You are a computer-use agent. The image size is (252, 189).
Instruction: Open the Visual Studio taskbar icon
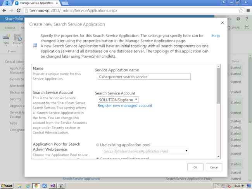53,186
